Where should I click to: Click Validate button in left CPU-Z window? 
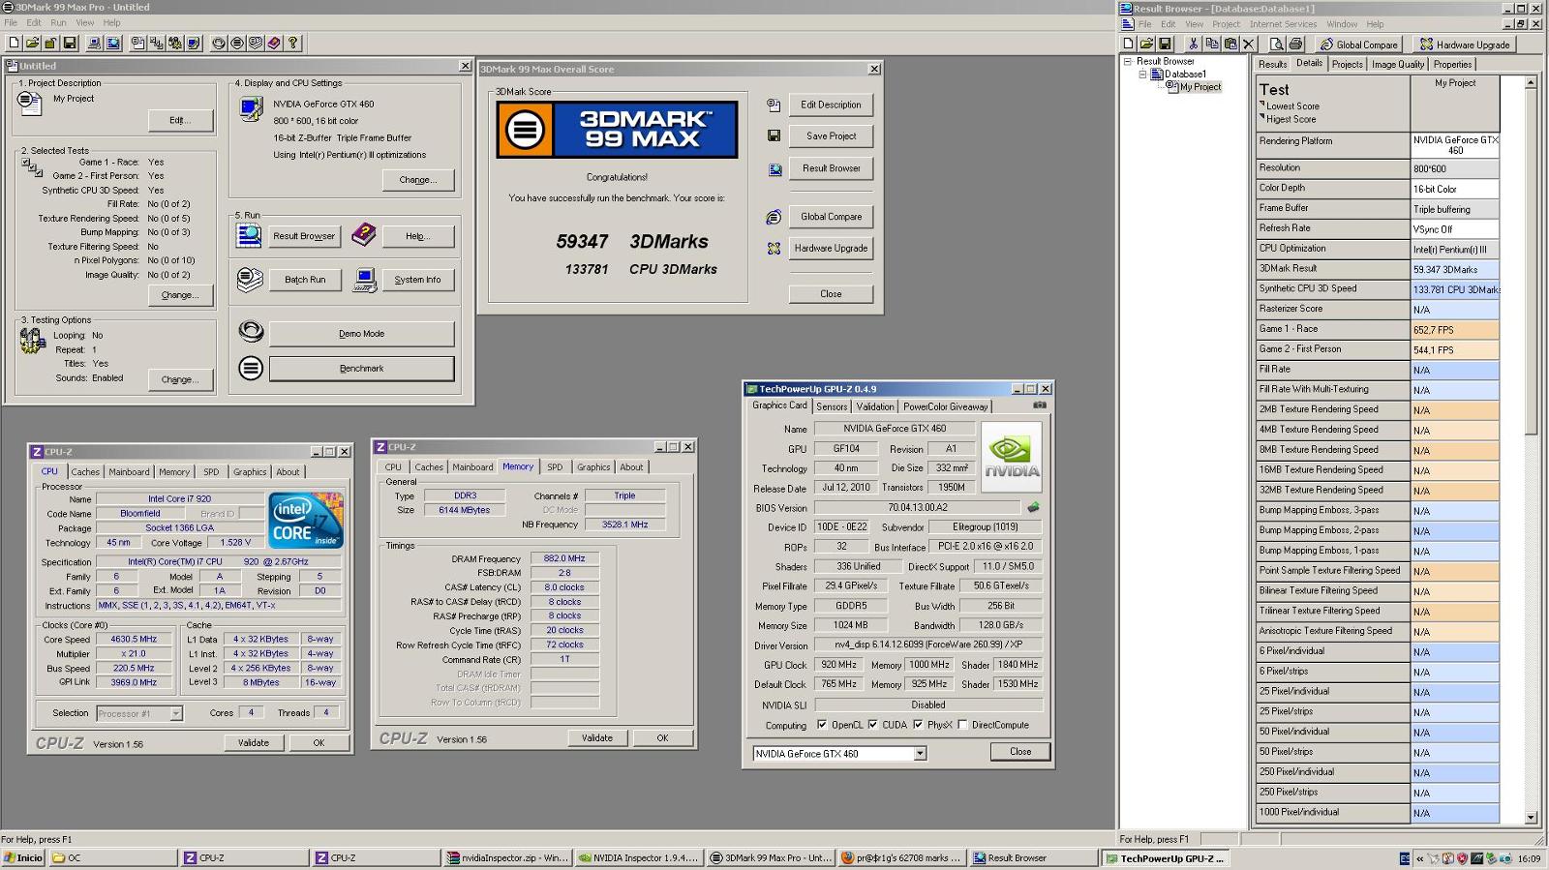254,743
